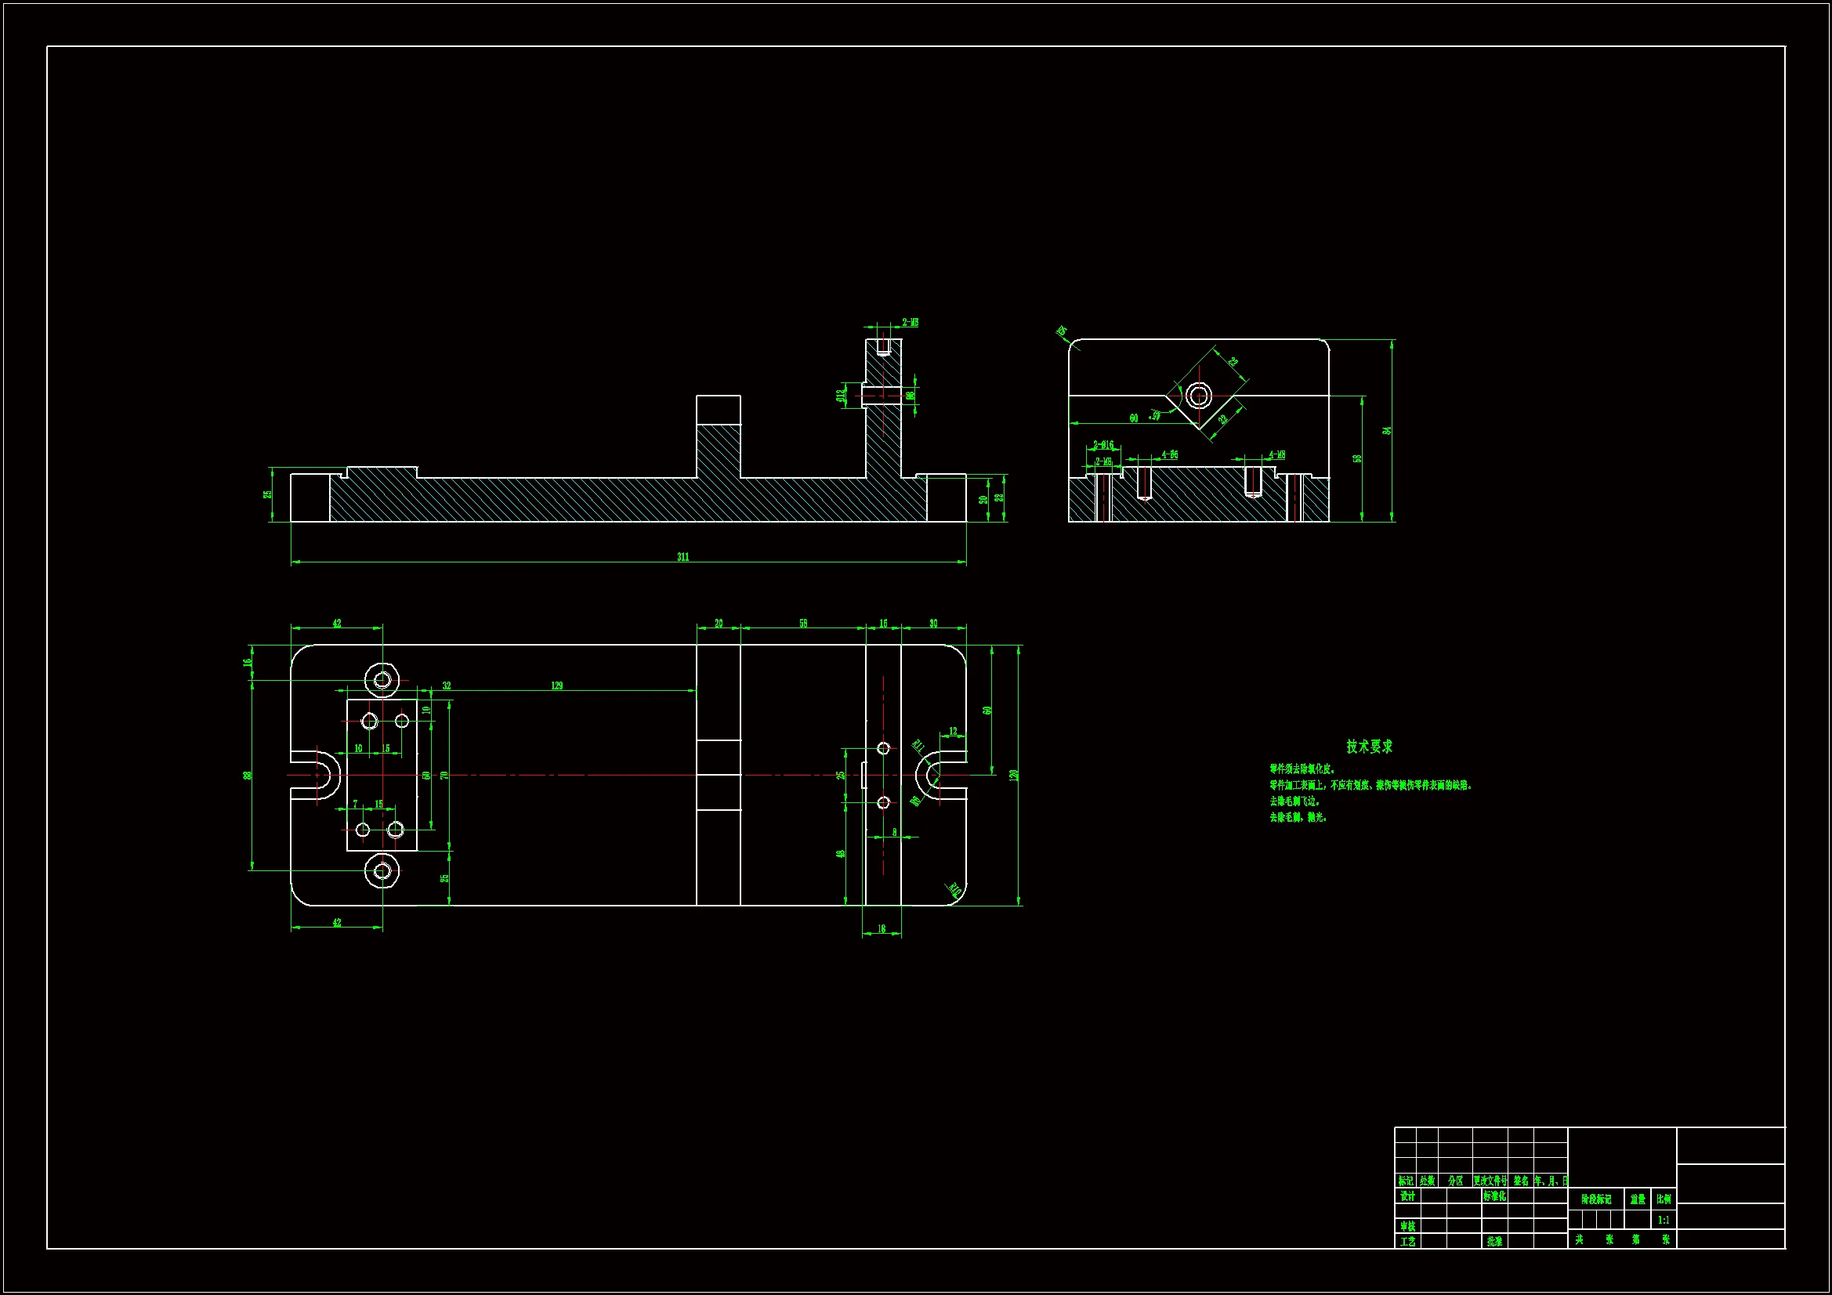Click the 阶段标记 title block cell

point(1596,1199)
